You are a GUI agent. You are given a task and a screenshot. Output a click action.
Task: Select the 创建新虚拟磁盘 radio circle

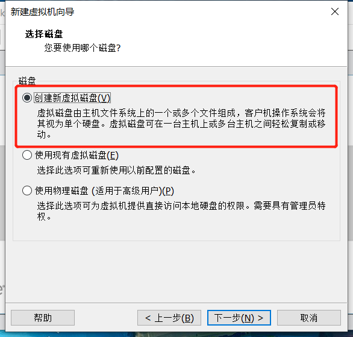point(27,98)
